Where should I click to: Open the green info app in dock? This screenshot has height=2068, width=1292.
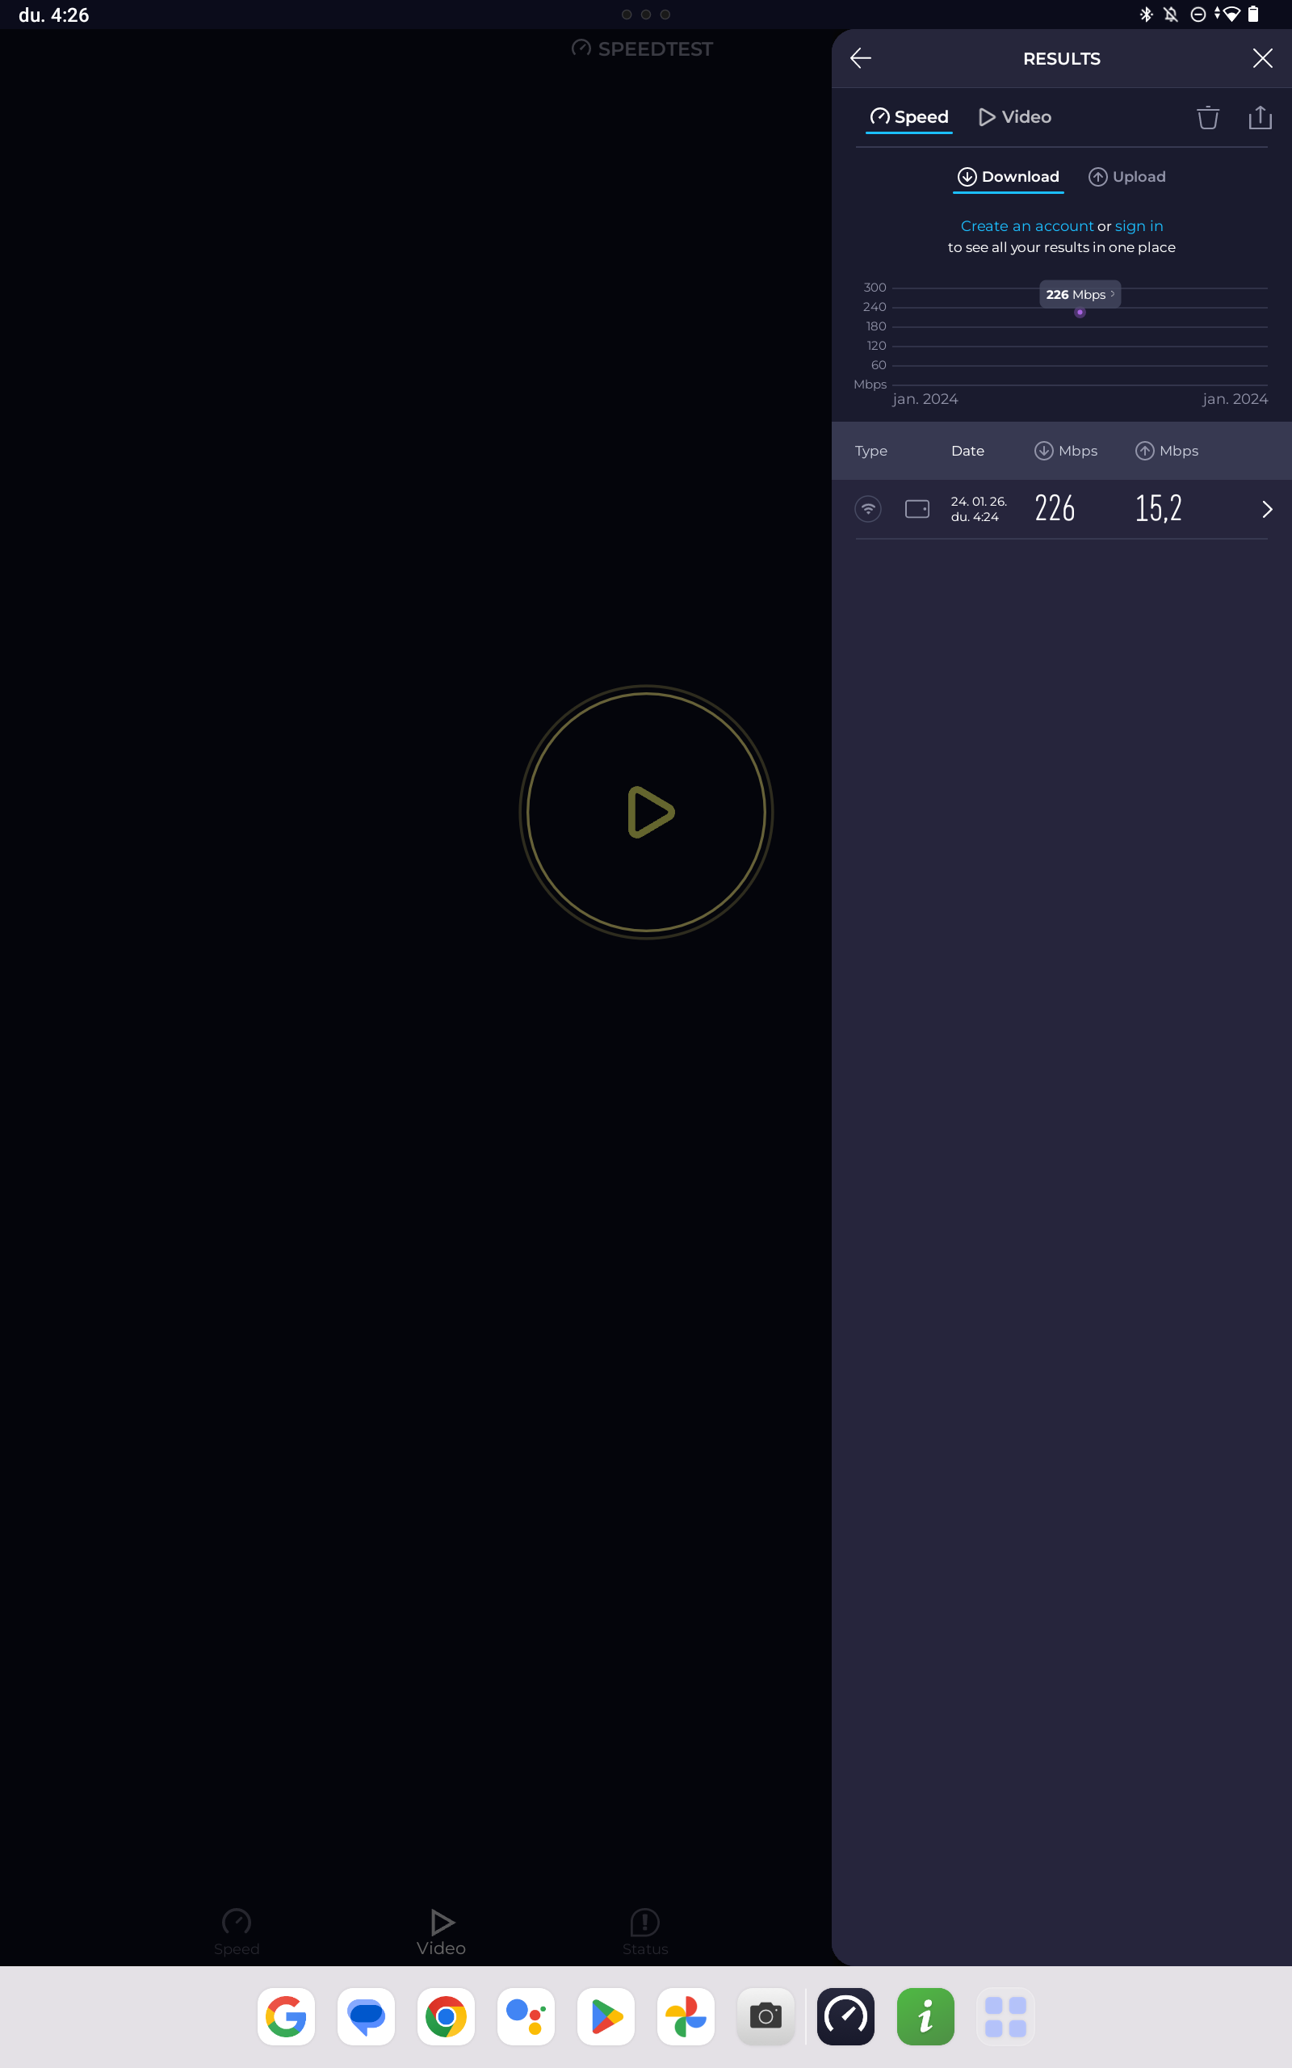click(925, 2017)
